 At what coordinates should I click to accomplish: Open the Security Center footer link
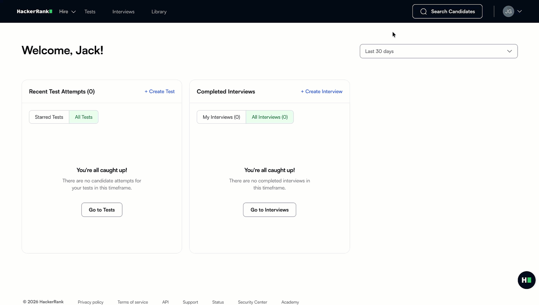coord(252,302)
